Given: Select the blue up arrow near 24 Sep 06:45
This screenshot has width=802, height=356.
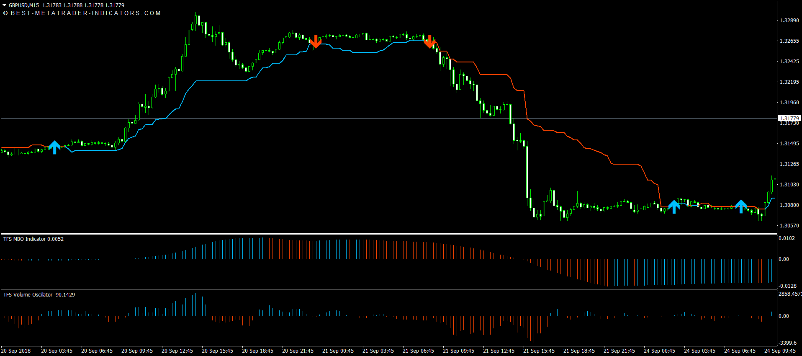Looking at the screenshot, I should tap(740, 206).
